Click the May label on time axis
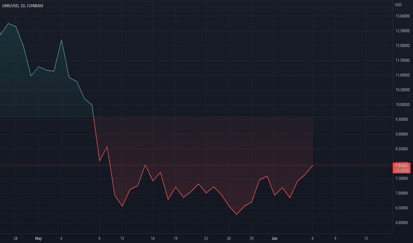The width and height of the screenshot is (413, 243). (x=39, y=238)
